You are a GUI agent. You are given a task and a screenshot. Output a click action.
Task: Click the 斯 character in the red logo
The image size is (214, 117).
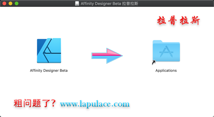click(195, 20)
